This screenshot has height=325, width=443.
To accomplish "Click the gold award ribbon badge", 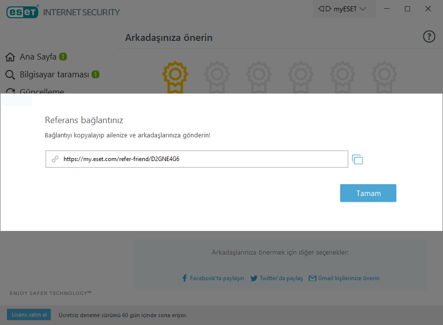I will (175, 77).
